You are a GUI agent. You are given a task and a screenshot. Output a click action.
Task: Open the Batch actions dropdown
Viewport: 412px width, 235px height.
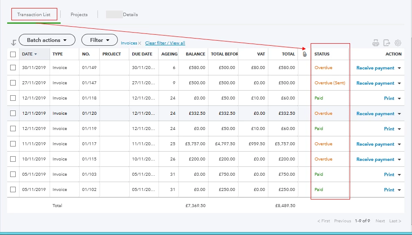point(47,40)
